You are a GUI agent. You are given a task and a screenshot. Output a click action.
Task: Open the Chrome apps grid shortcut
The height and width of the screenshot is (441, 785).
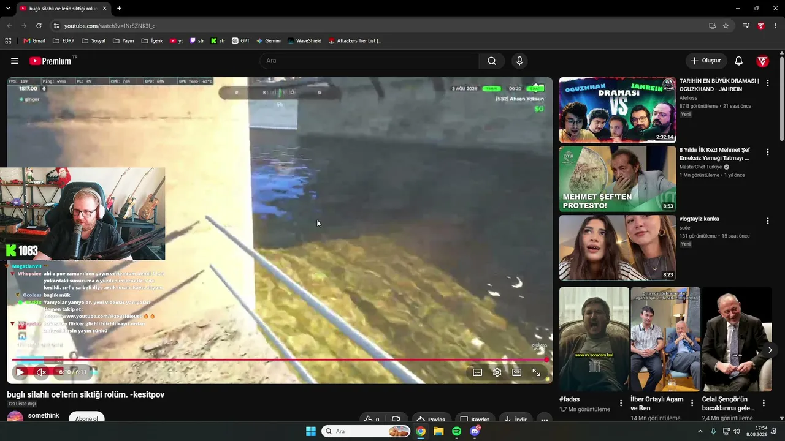click(8, 41)
